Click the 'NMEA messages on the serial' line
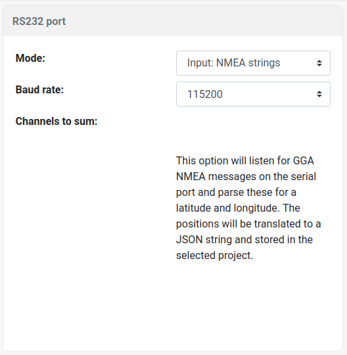Image resolution: width=347 pixels, height=355 pixels. 246,176
